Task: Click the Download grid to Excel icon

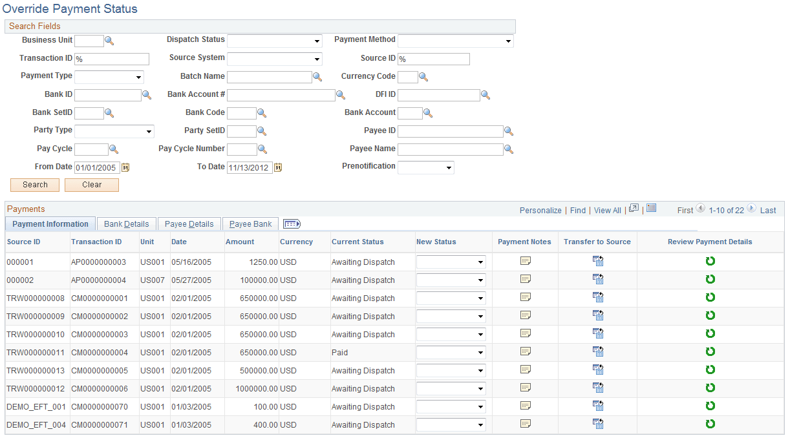Action: tap(651, 208)
